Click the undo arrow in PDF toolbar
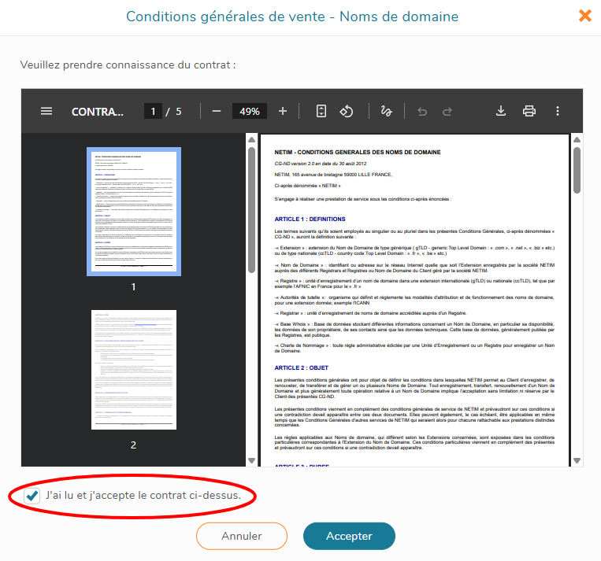Screen dimensions: 601x561 (422, 111)
